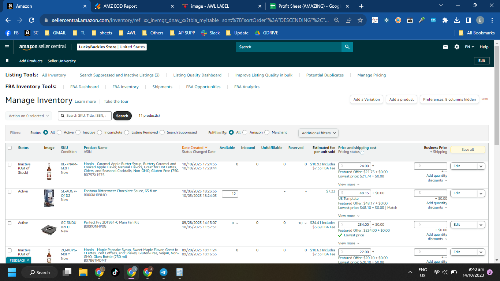Open the FBA Inventory tool

click(x=126, y=87)
